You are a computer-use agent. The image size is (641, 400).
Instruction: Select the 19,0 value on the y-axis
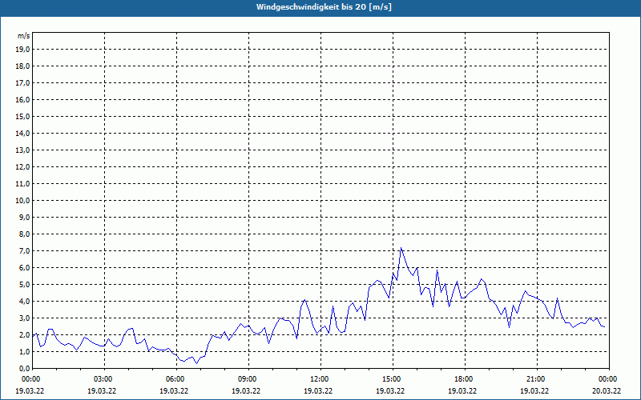(x=22, y=49)
